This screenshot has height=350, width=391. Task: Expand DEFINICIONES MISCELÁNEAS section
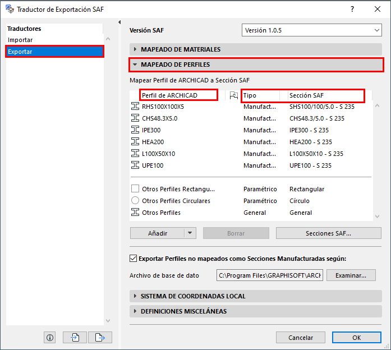[x=256, y=311]
